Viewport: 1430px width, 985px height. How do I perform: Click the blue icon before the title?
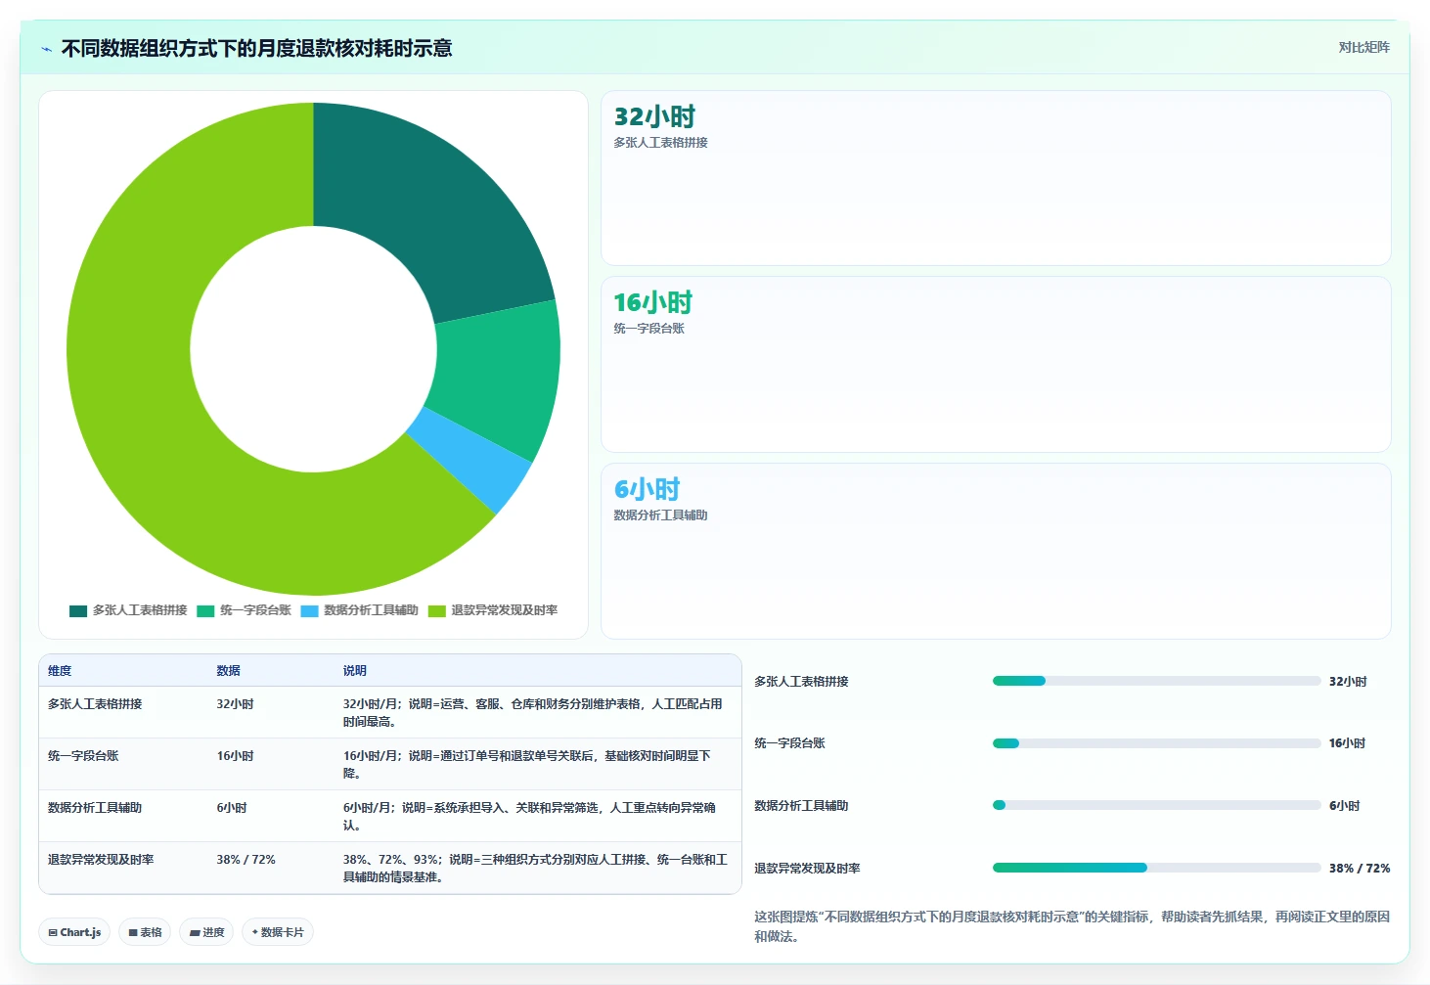46,49
